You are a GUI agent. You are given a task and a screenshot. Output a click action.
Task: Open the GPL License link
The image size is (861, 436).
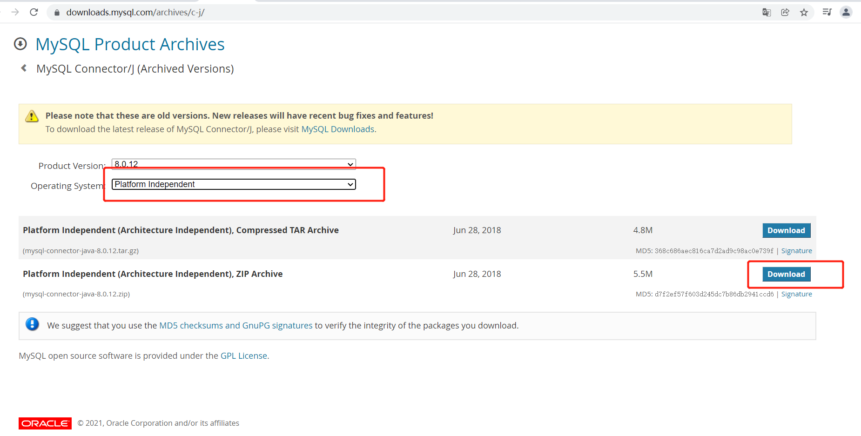click(x=243, y=356)
